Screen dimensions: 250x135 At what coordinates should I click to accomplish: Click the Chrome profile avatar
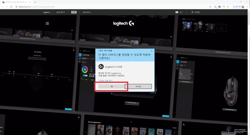point(243,7)
